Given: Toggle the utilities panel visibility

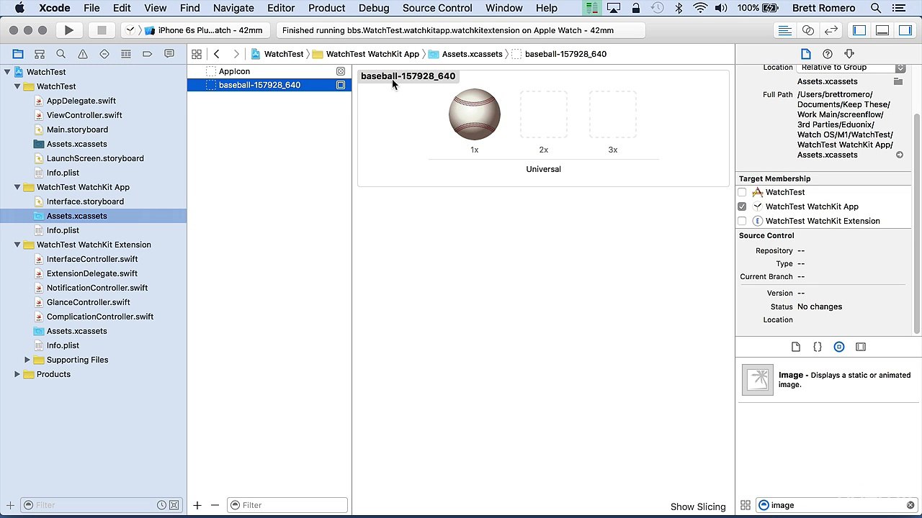Looking at the screenshot, I should click(905, 30).
